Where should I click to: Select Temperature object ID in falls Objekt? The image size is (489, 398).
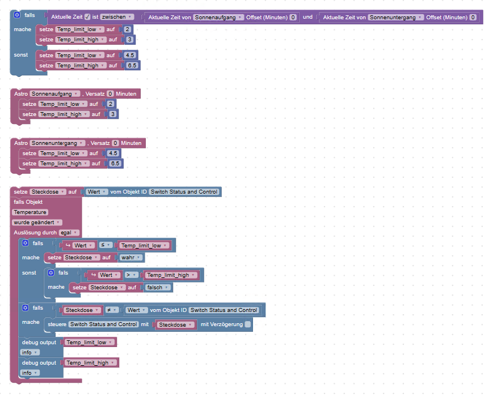(x=30, y=212)
